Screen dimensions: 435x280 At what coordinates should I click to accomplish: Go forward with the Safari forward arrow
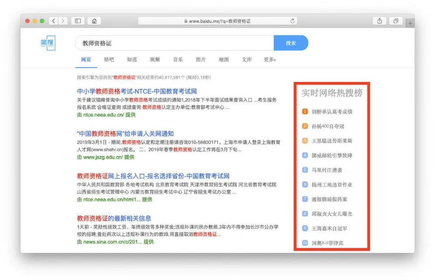point(63,21)
